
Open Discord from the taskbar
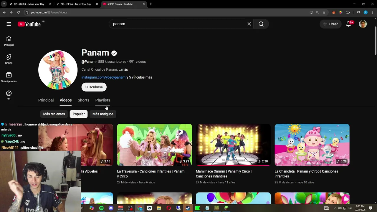coord(111,208)
